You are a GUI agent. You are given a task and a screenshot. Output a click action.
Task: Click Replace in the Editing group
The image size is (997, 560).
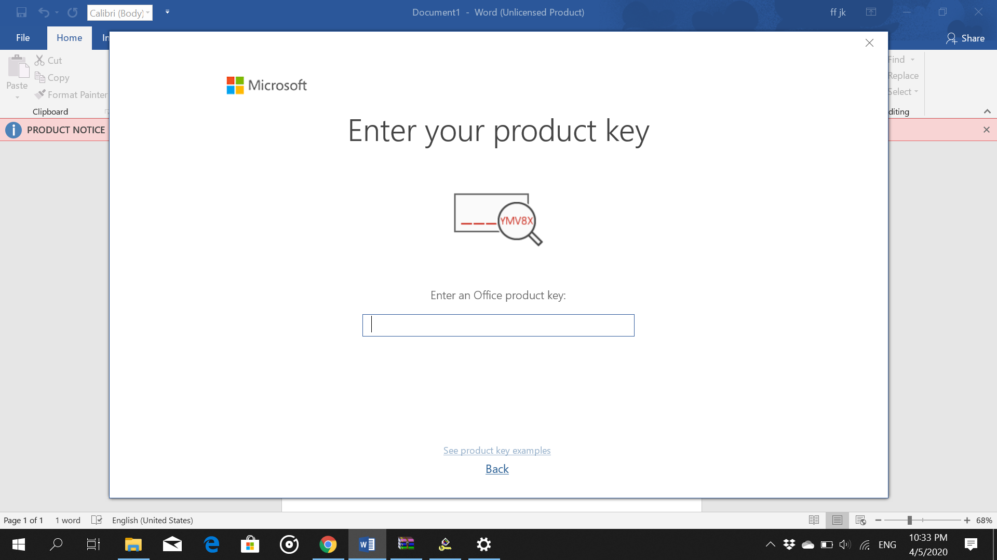click(904, 76)
